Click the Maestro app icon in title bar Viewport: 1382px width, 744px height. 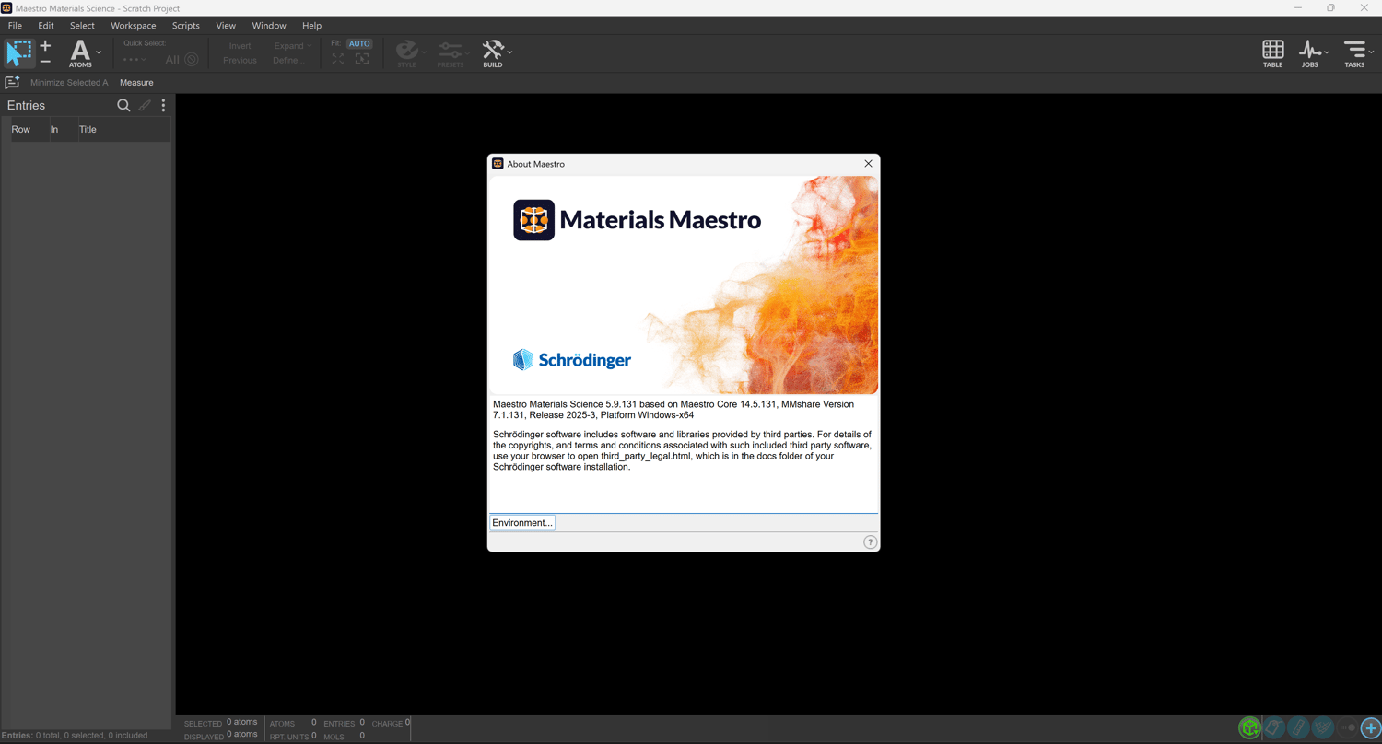tap(6, 8)
